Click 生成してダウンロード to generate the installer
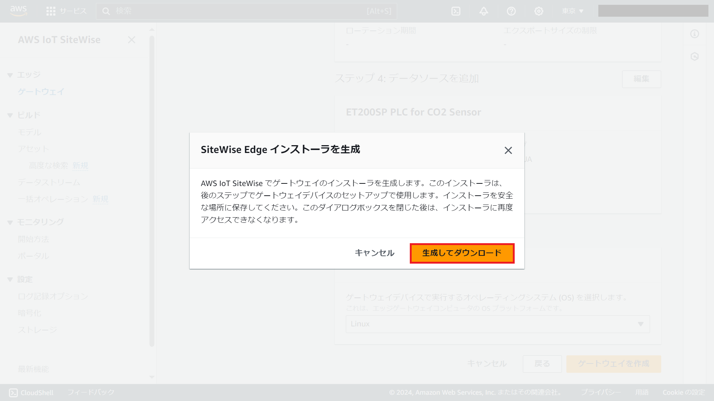Screen dimensions: 714x401 462,253
